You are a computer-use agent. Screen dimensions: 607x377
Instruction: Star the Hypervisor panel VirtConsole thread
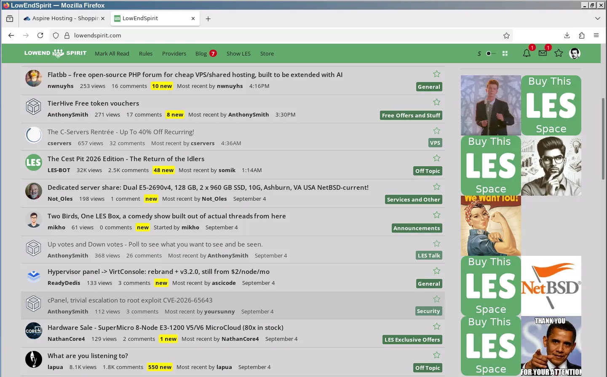(437, 271)
